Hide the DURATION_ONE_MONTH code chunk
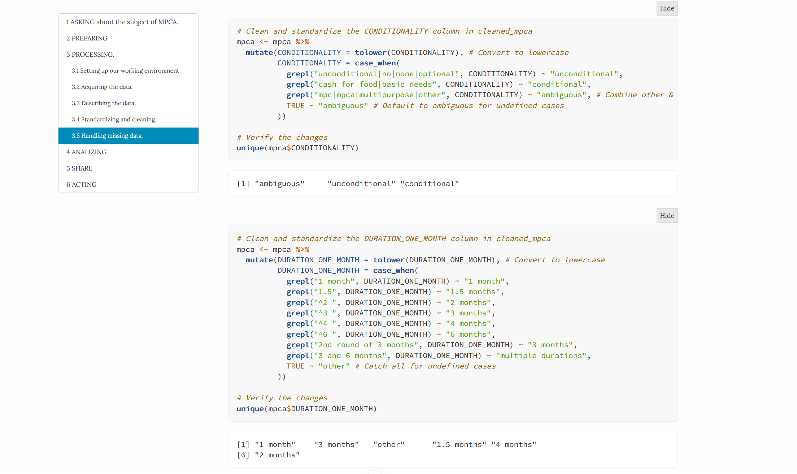The height and width of the screenshot is (474, 797). click(667, 216)
